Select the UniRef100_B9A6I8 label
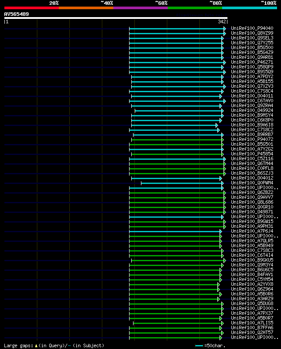281x349 pixels. tap(252, 125)
